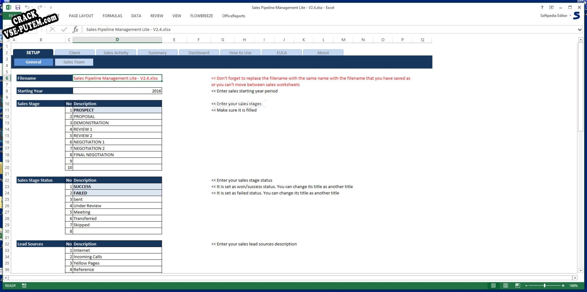Switch to Page Break Preview icon
Screen dimensions: 587x292
[x=517, y=286]
